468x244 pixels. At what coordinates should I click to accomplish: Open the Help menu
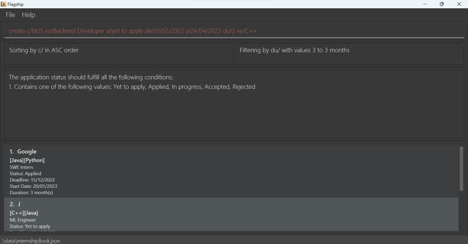point(29,15)
